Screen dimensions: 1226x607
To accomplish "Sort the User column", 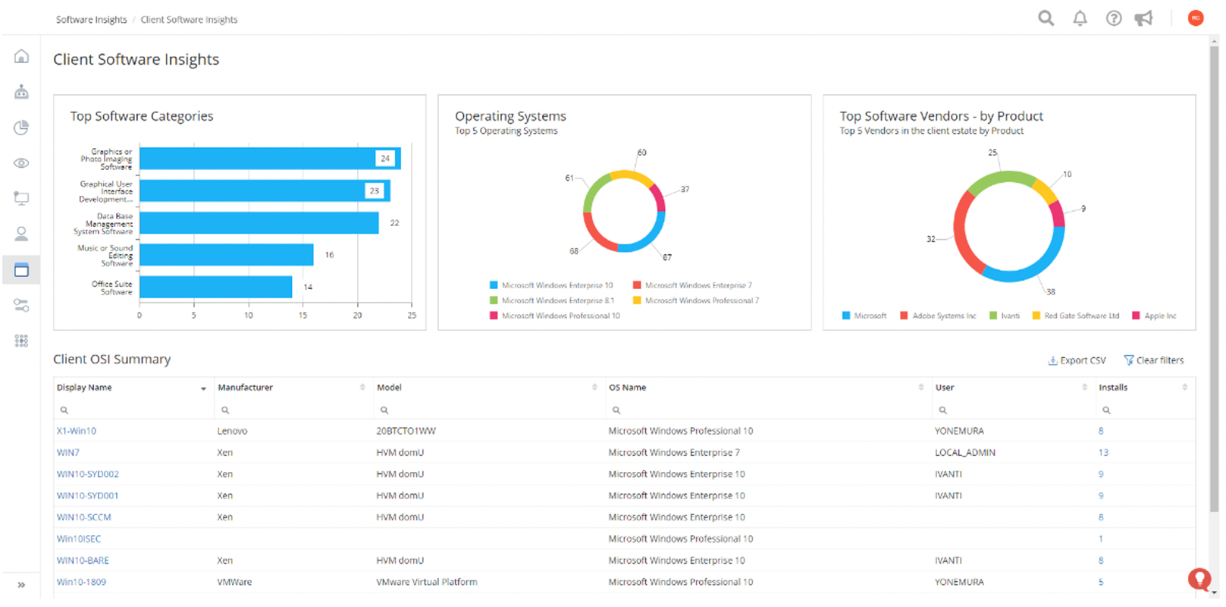I will (1084, 387).
